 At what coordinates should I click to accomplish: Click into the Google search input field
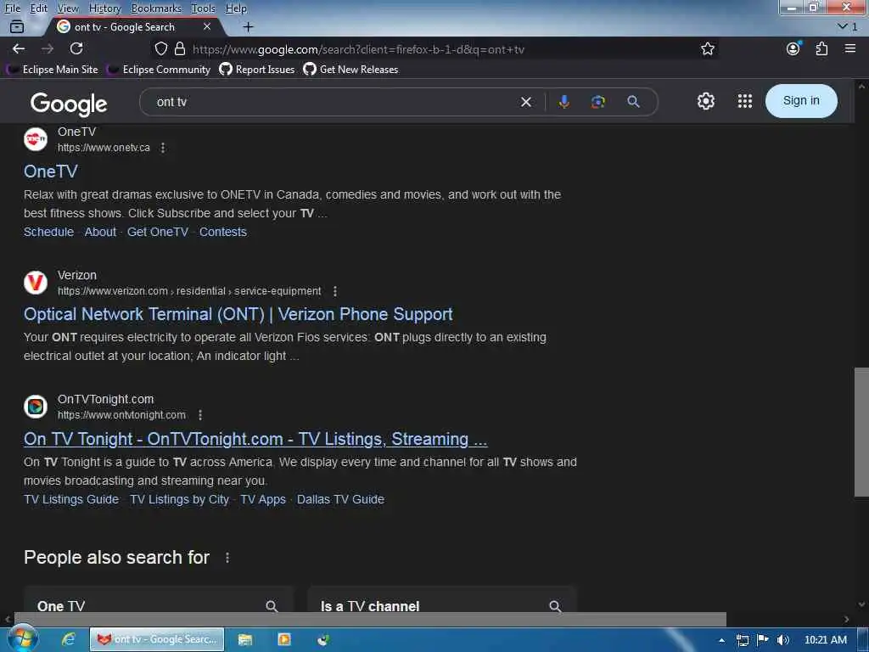click(333, 102)
